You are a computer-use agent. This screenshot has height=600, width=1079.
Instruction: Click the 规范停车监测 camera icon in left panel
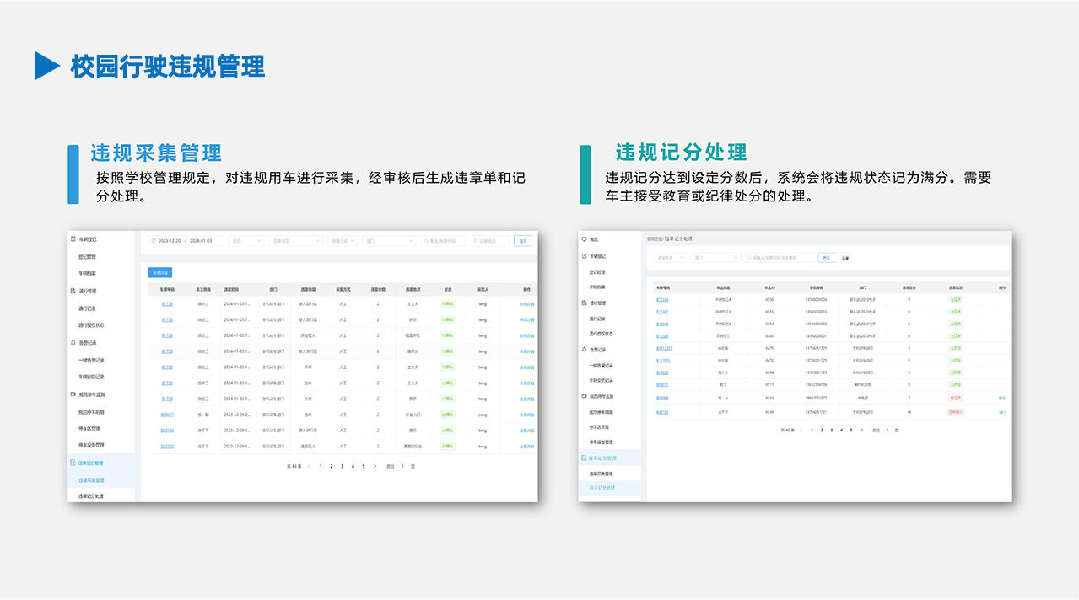tap(73, 394)
